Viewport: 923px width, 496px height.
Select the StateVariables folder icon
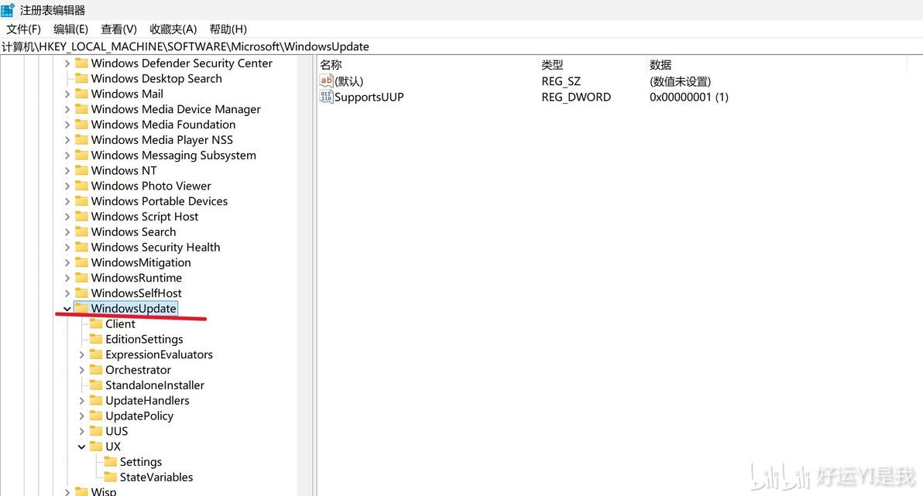[110, 477]
